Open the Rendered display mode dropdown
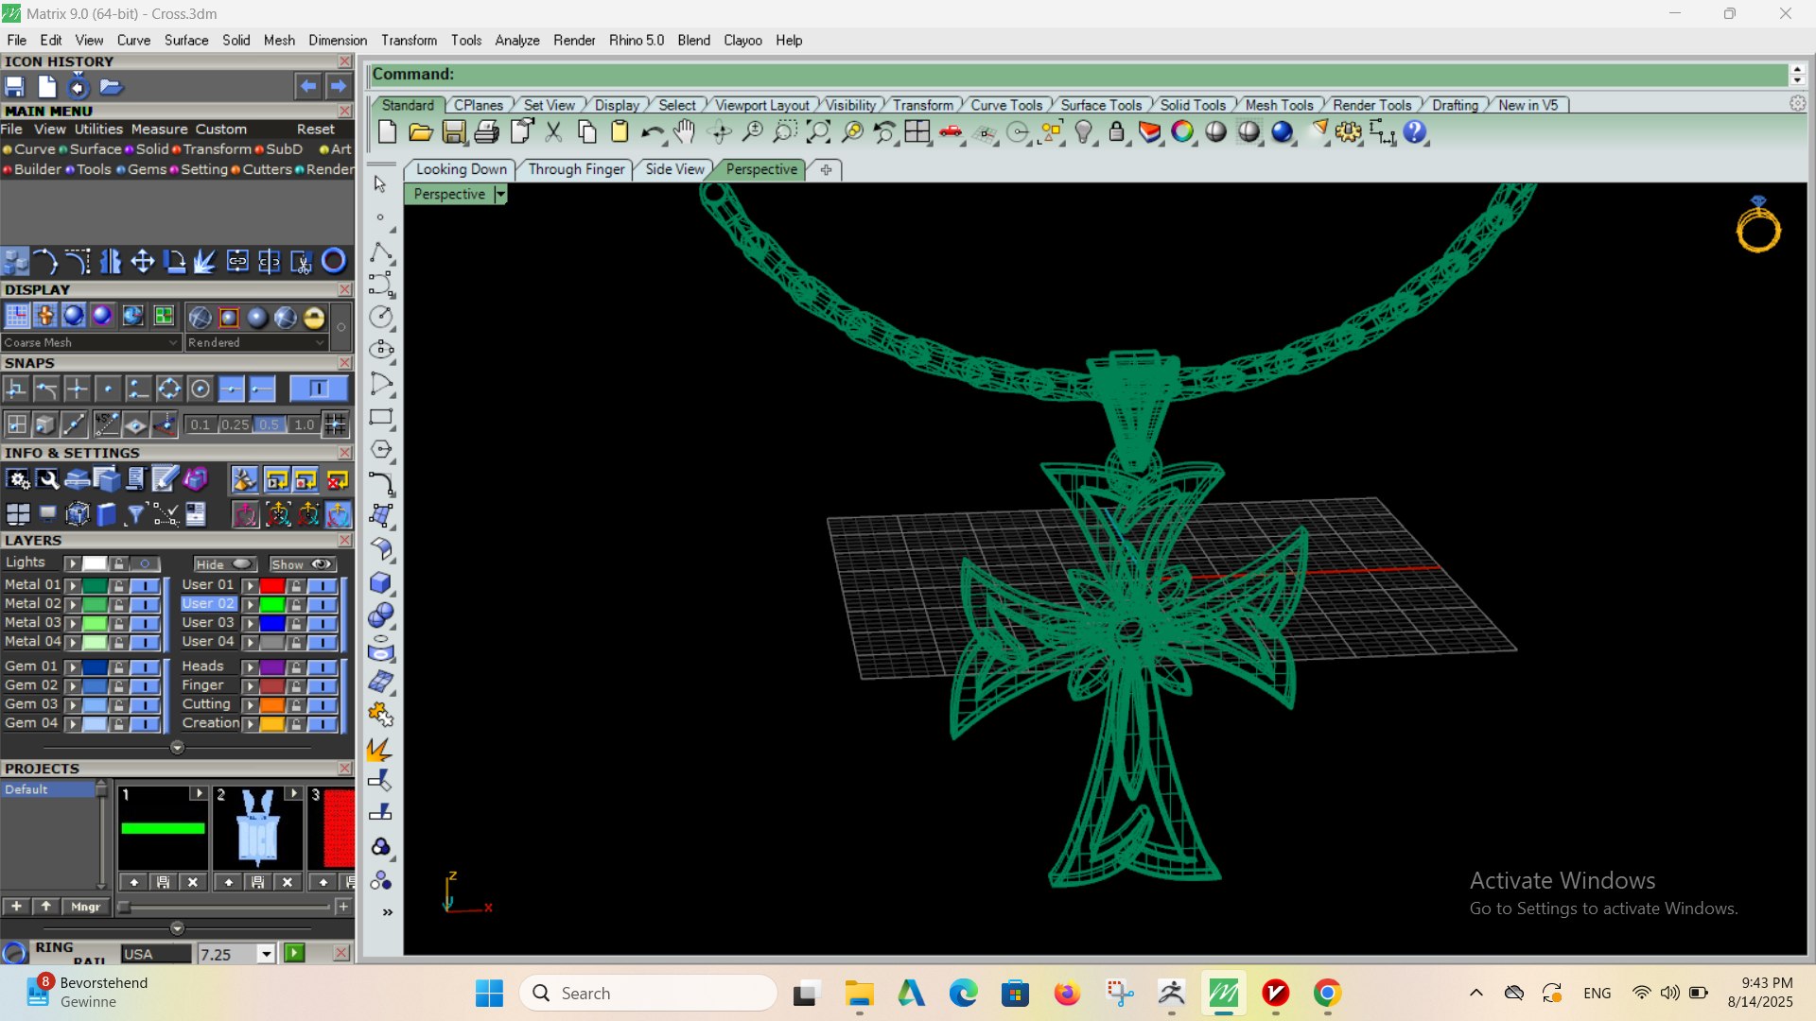1816x1021 pixels. [x=255, y=342]
